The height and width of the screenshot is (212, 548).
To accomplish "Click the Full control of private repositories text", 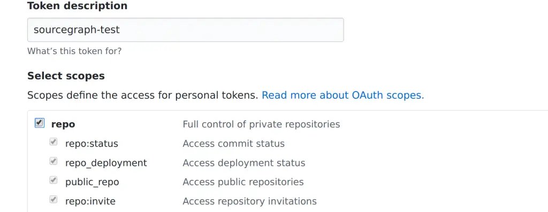I will [x=261, y=125].
